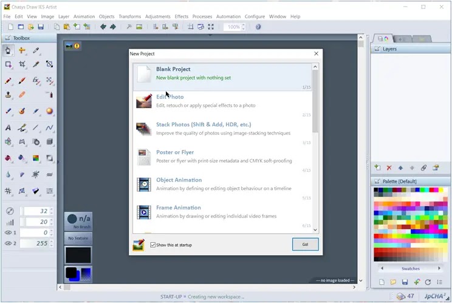The height and width of the screenshot is (303, 452).
Task: Choose Poster or Flyer project type
Action: click(x=222, y=160)
